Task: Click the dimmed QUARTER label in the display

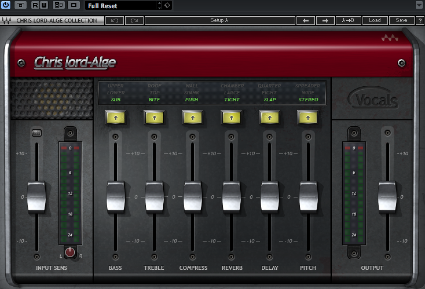Action: coord(270,86)
